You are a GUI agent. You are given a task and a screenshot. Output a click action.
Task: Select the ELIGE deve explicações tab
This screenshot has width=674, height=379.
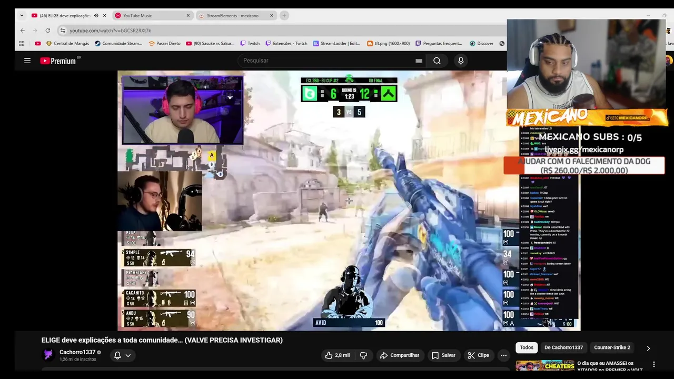(65, 15)
